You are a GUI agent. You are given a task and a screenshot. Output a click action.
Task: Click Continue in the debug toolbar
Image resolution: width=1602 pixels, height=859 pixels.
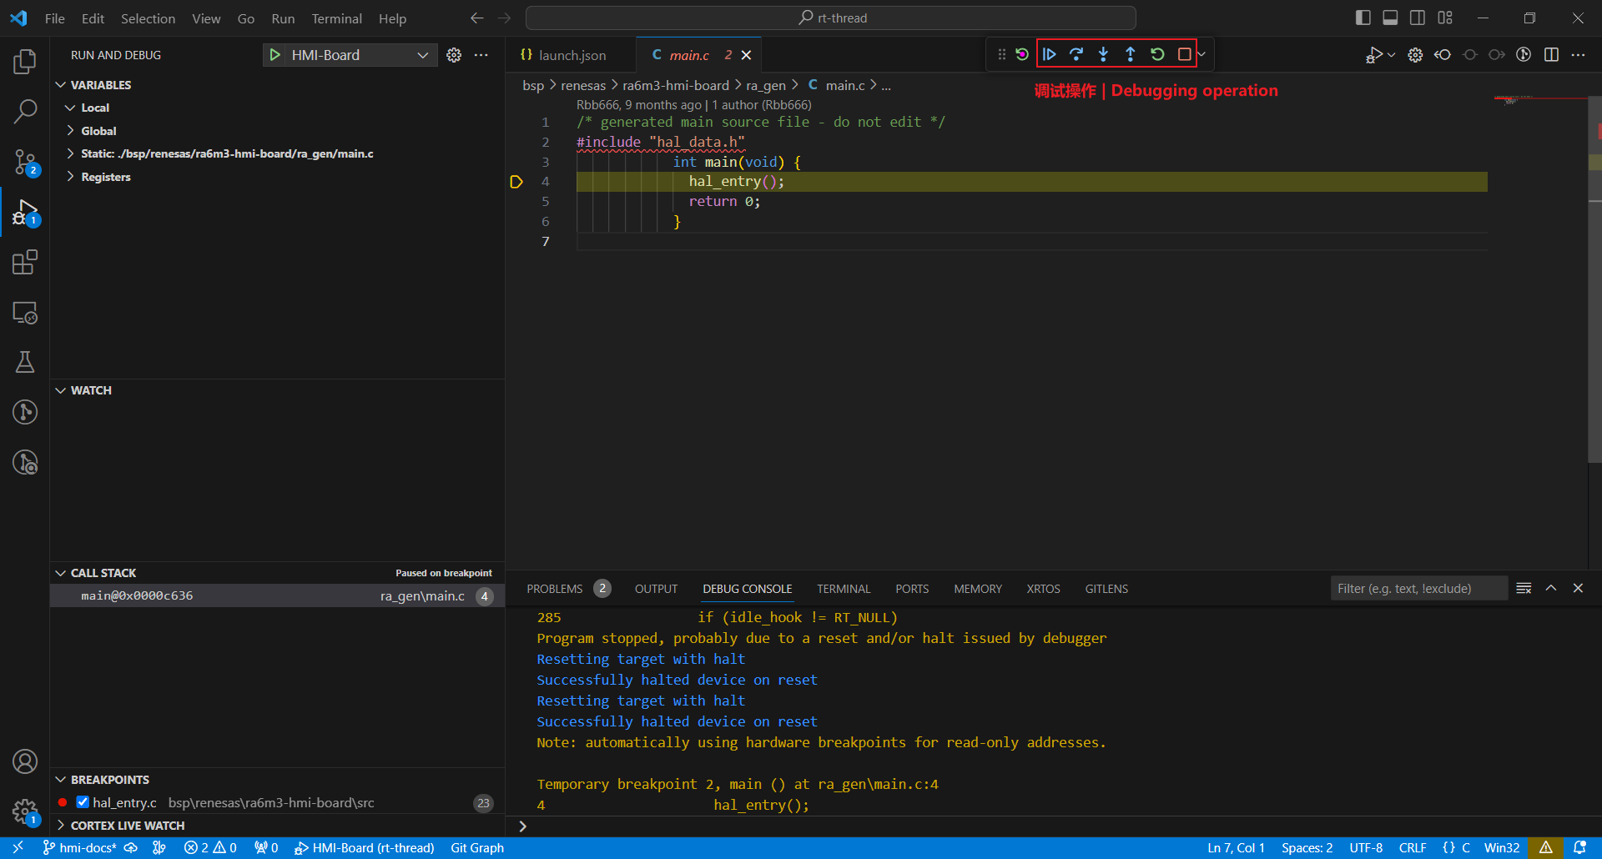(1050, 54)
